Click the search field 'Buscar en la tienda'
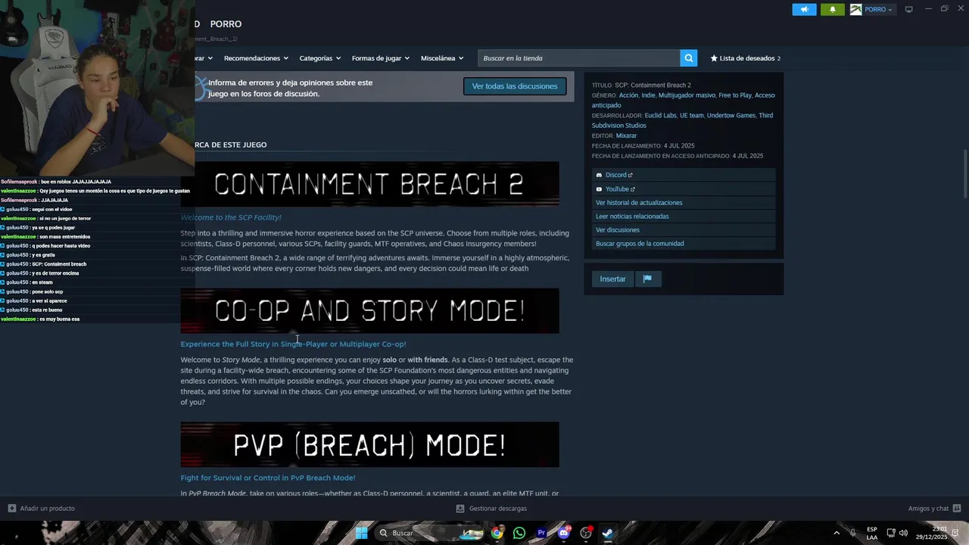 579,58
